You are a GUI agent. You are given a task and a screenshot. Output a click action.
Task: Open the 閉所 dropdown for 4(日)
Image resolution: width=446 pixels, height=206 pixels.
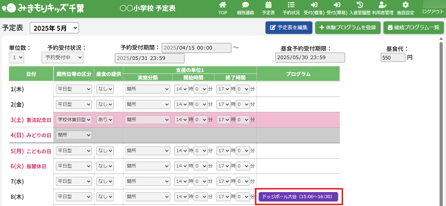click(74, 135)
